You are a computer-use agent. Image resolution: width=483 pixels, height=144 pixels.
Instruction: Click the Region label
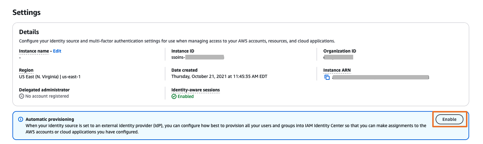(x=26, y=70)
